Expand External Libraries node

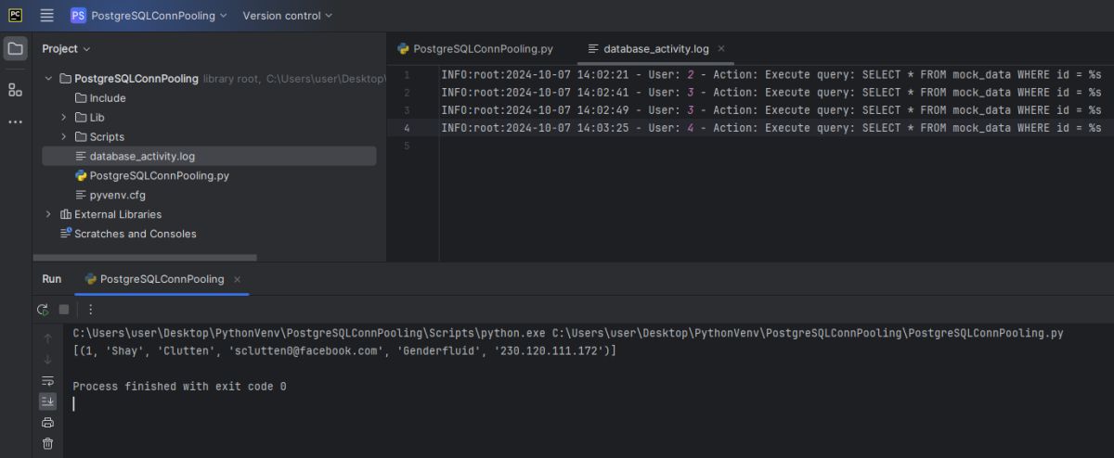tap(48, 214)
